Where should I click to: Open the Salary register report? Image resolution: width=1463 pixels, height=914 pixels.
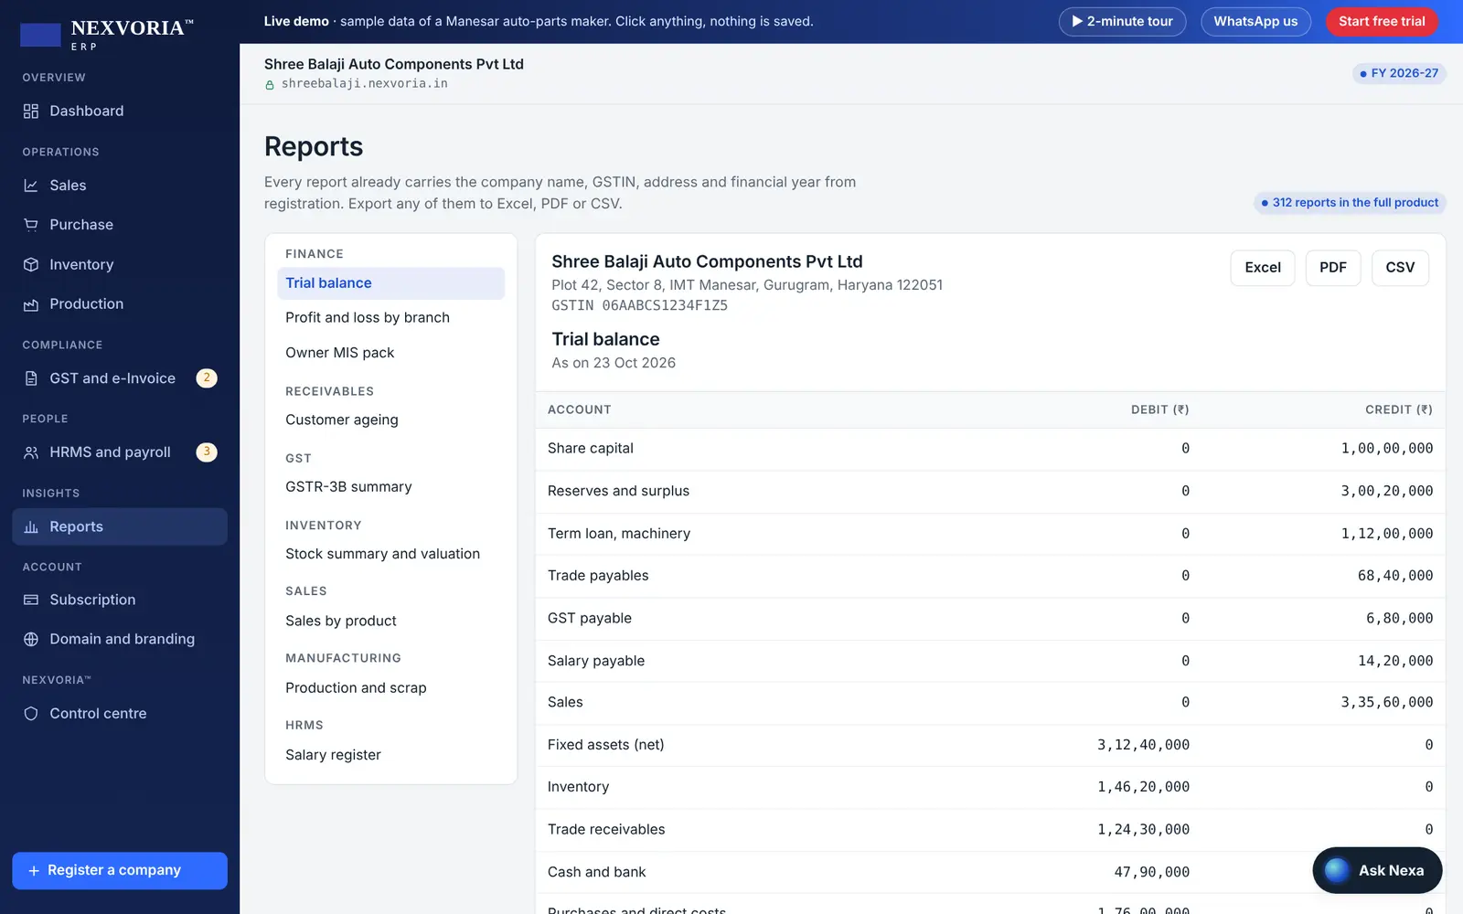click(390, 755)
